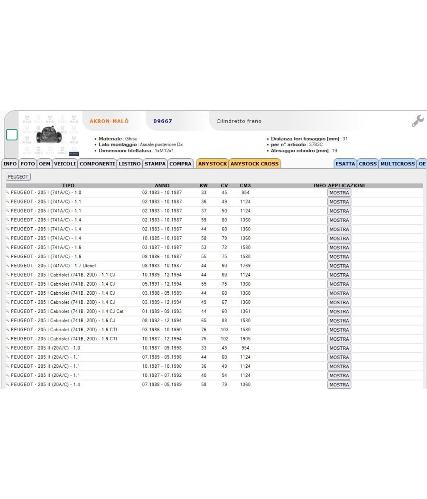Switch to the INFO tab

[x=10, y=163]
